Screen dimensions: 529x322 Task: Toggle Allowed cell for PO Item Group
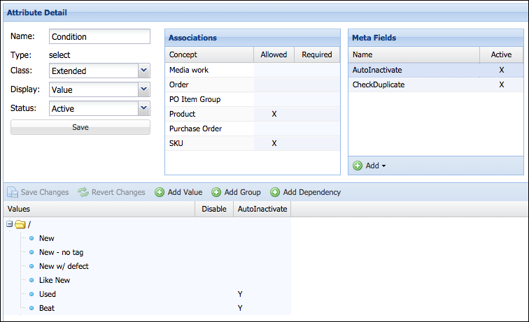coord(274,99)
